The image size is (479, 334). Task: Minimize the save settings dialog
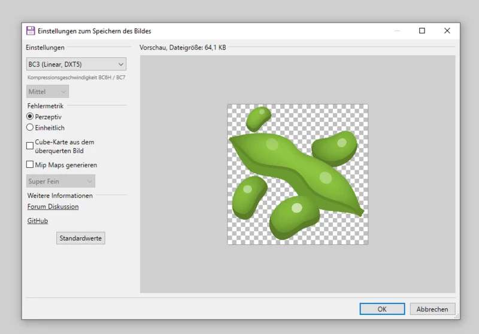pos(396,30)
